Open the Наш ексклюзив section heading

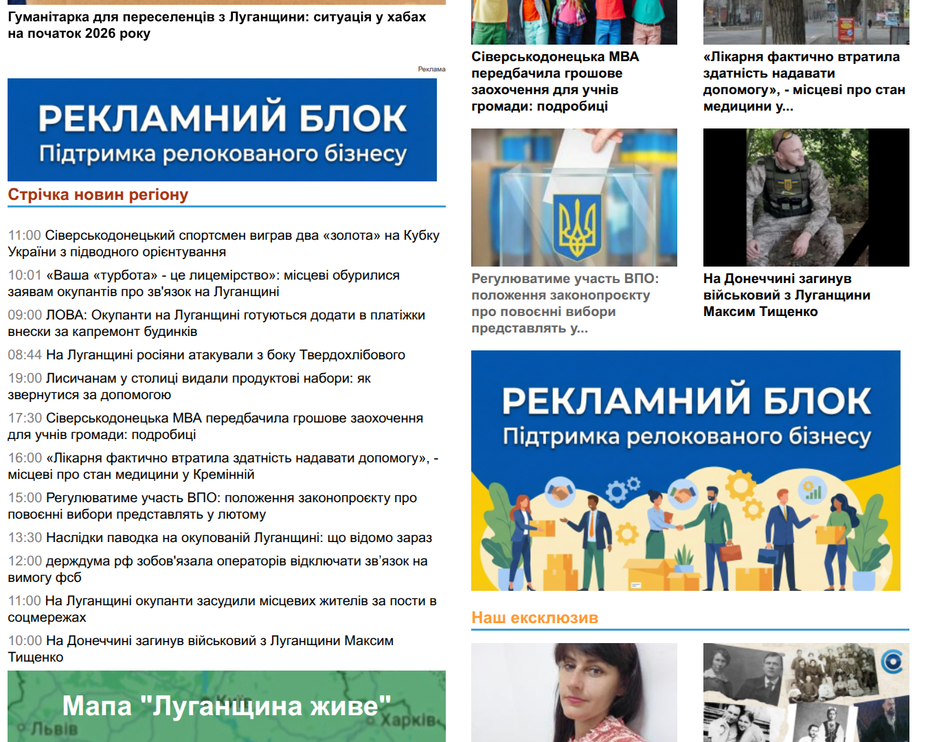[x=534, y=618]
